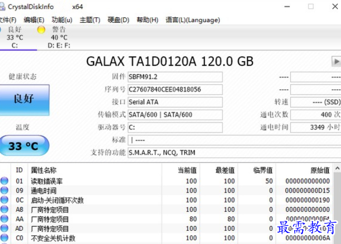Click the serial number field C27607840CEE04818056
The height and width of the screenshot is (244, 341).
click(175, 89)
